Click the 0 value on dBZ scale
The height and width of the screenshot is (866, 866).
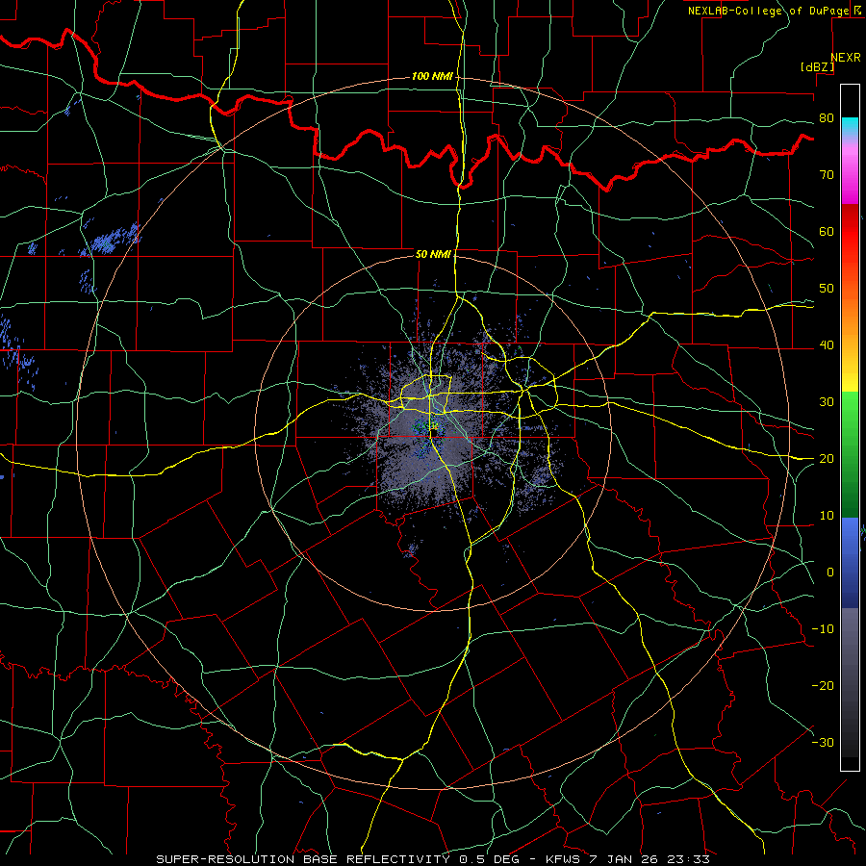pyautogui.click(x=830, y=573)
